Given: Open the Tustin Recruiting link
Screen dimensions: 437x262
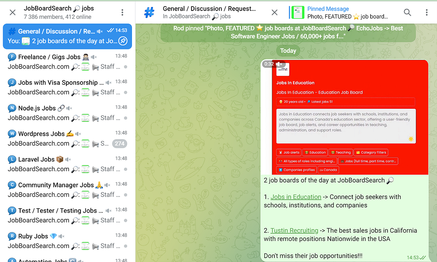Looking at the screenshot, I should tap(294, 231).
